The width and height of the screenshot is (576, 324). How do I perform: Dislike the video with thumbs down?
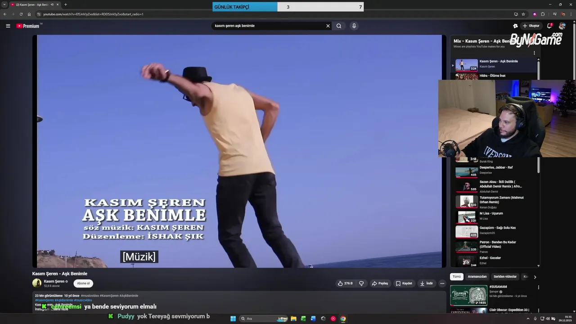(x=361, y=283)
